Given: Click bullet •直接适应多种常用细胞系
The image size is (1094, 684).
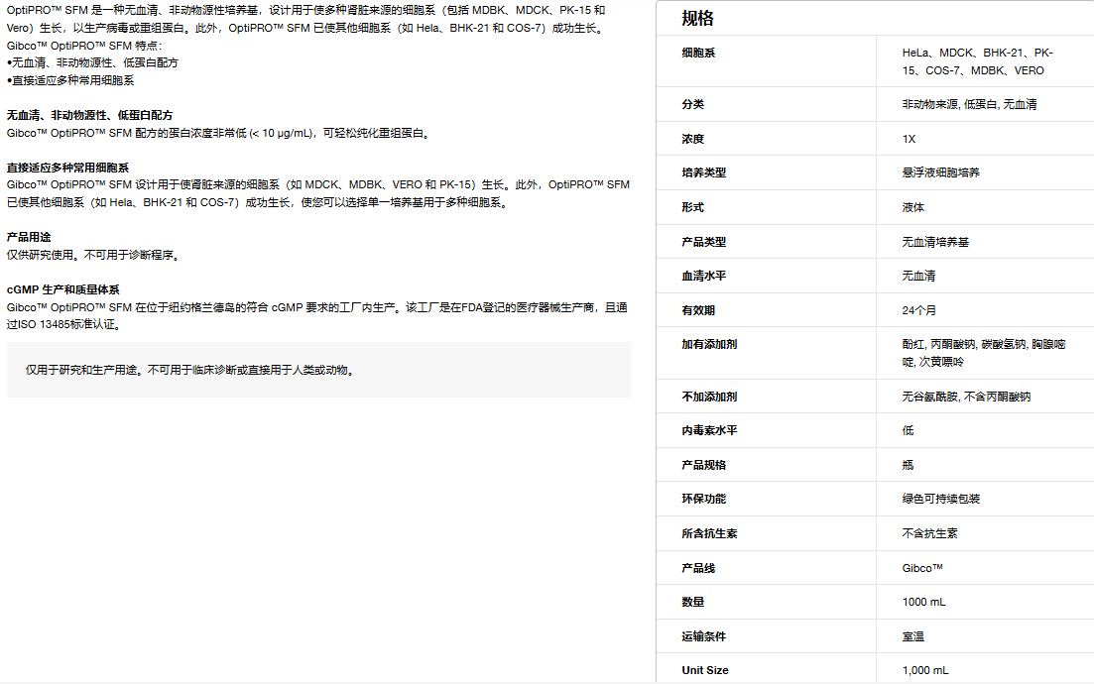Looking at the screenshot, I should click(70, 81).
